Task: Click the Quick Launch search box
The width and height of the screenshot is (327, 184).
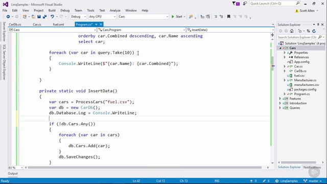Action: click(x=274, y=4)
